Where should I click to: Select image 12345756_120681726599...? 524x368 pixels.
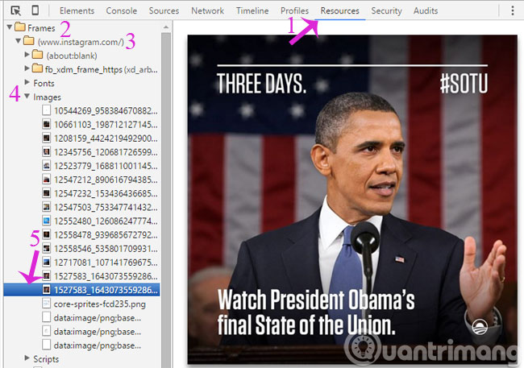click(106, 152)
